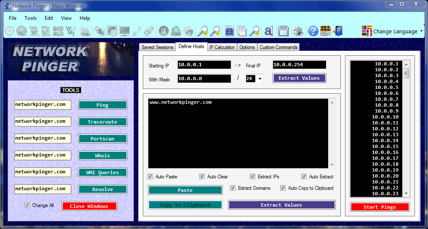Open the Change Language dropdown
The width and height of the screenshot is (428, 229).
pyautogui.click(x=393, y=32)
